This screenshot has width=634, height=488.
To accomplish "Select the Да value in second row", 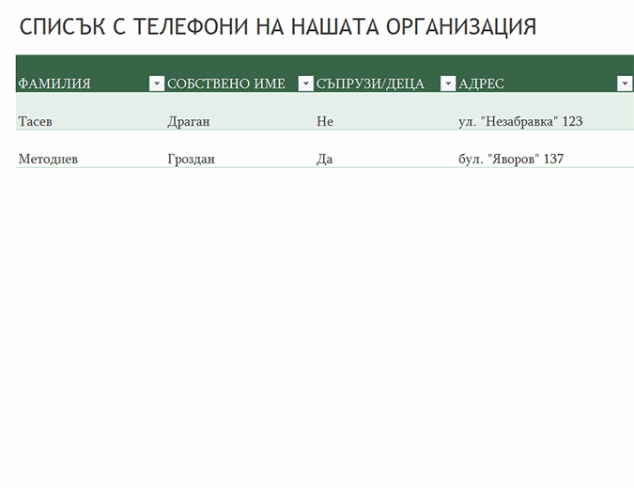I will 325,159.
